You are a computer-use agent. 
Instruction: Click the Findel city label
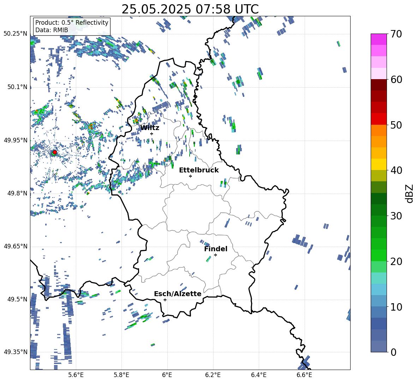(x=216, y=249)
